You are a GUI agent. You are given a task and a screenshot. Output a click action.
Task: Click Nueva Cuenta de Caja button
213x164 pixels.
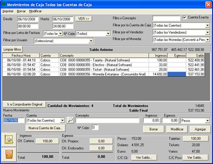click(x=45, y=128)
